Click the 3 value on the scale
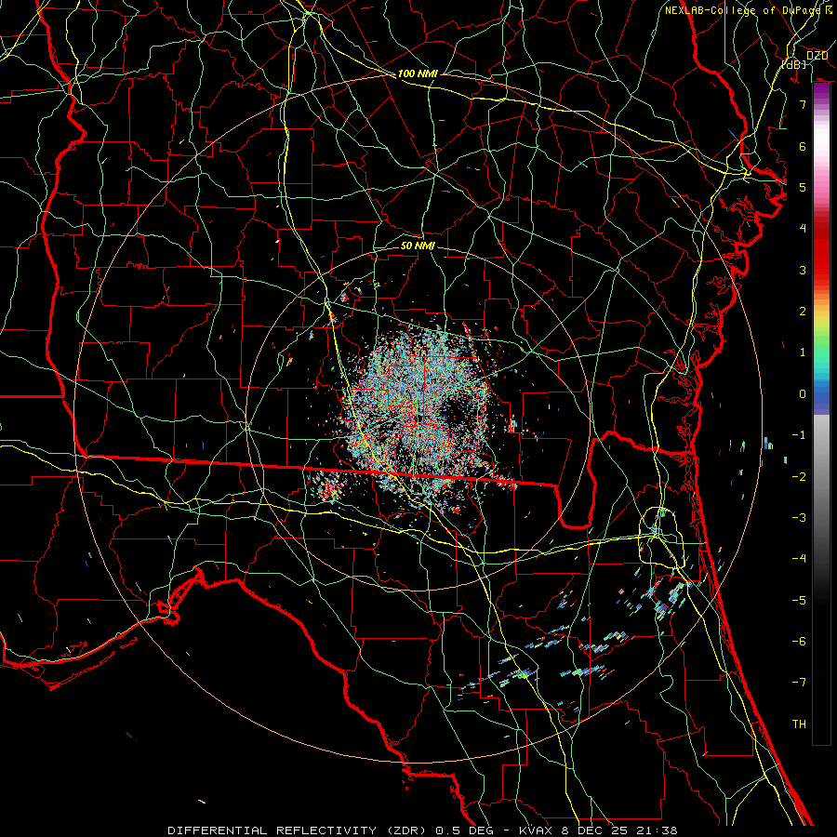The image size is (837, 837). coord(803,270)
